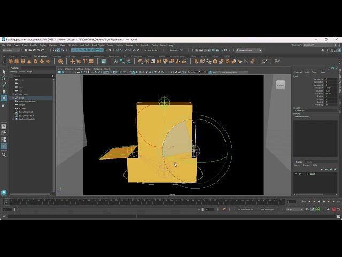Switch to the Rigging shelf tab
The width and height of the screenshot is (342, 257).
[85, 56]
